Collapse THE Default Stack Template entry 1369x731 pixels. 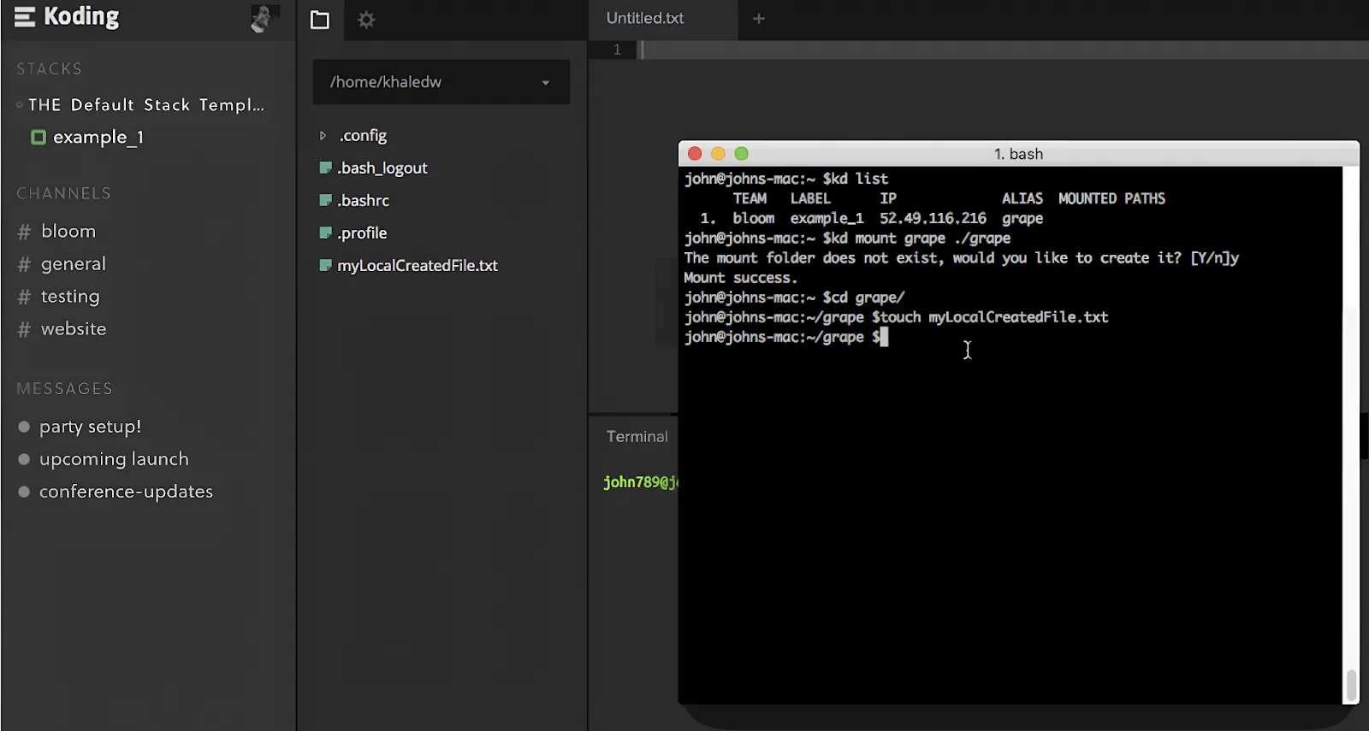click(20, 105)
